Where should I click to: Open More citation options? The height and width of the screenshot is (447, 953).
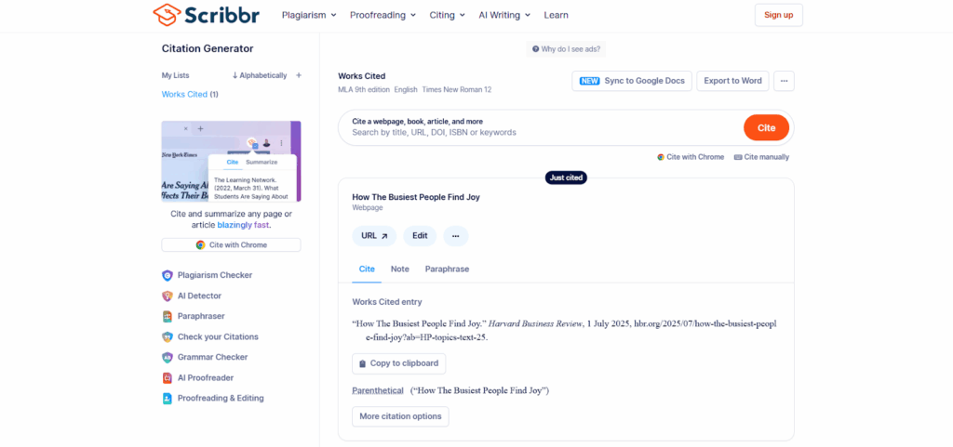pos(400,416)
